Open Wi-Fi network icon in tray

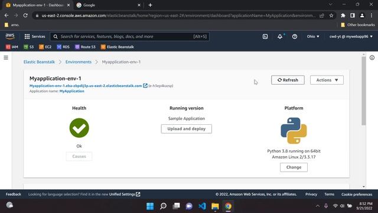(335, 206)
